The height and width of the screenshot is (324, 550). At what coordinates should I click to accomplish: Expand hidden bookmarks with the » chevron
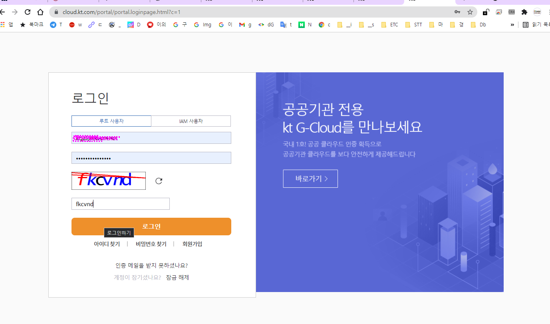tap(512, 25)
